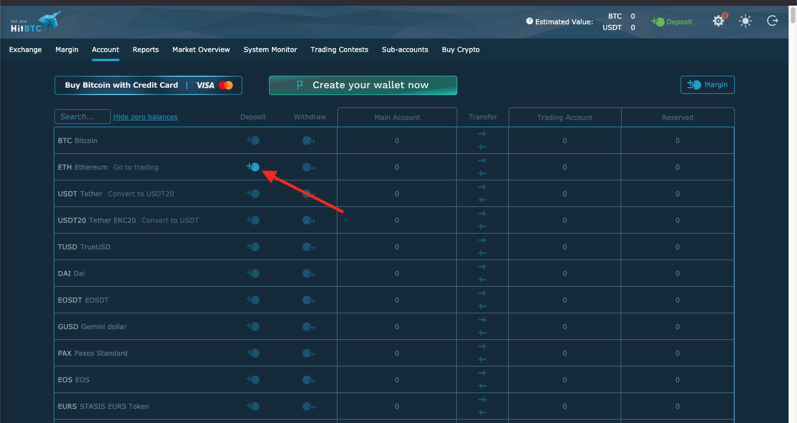Open the Reports tab

(x=146, y=50)
